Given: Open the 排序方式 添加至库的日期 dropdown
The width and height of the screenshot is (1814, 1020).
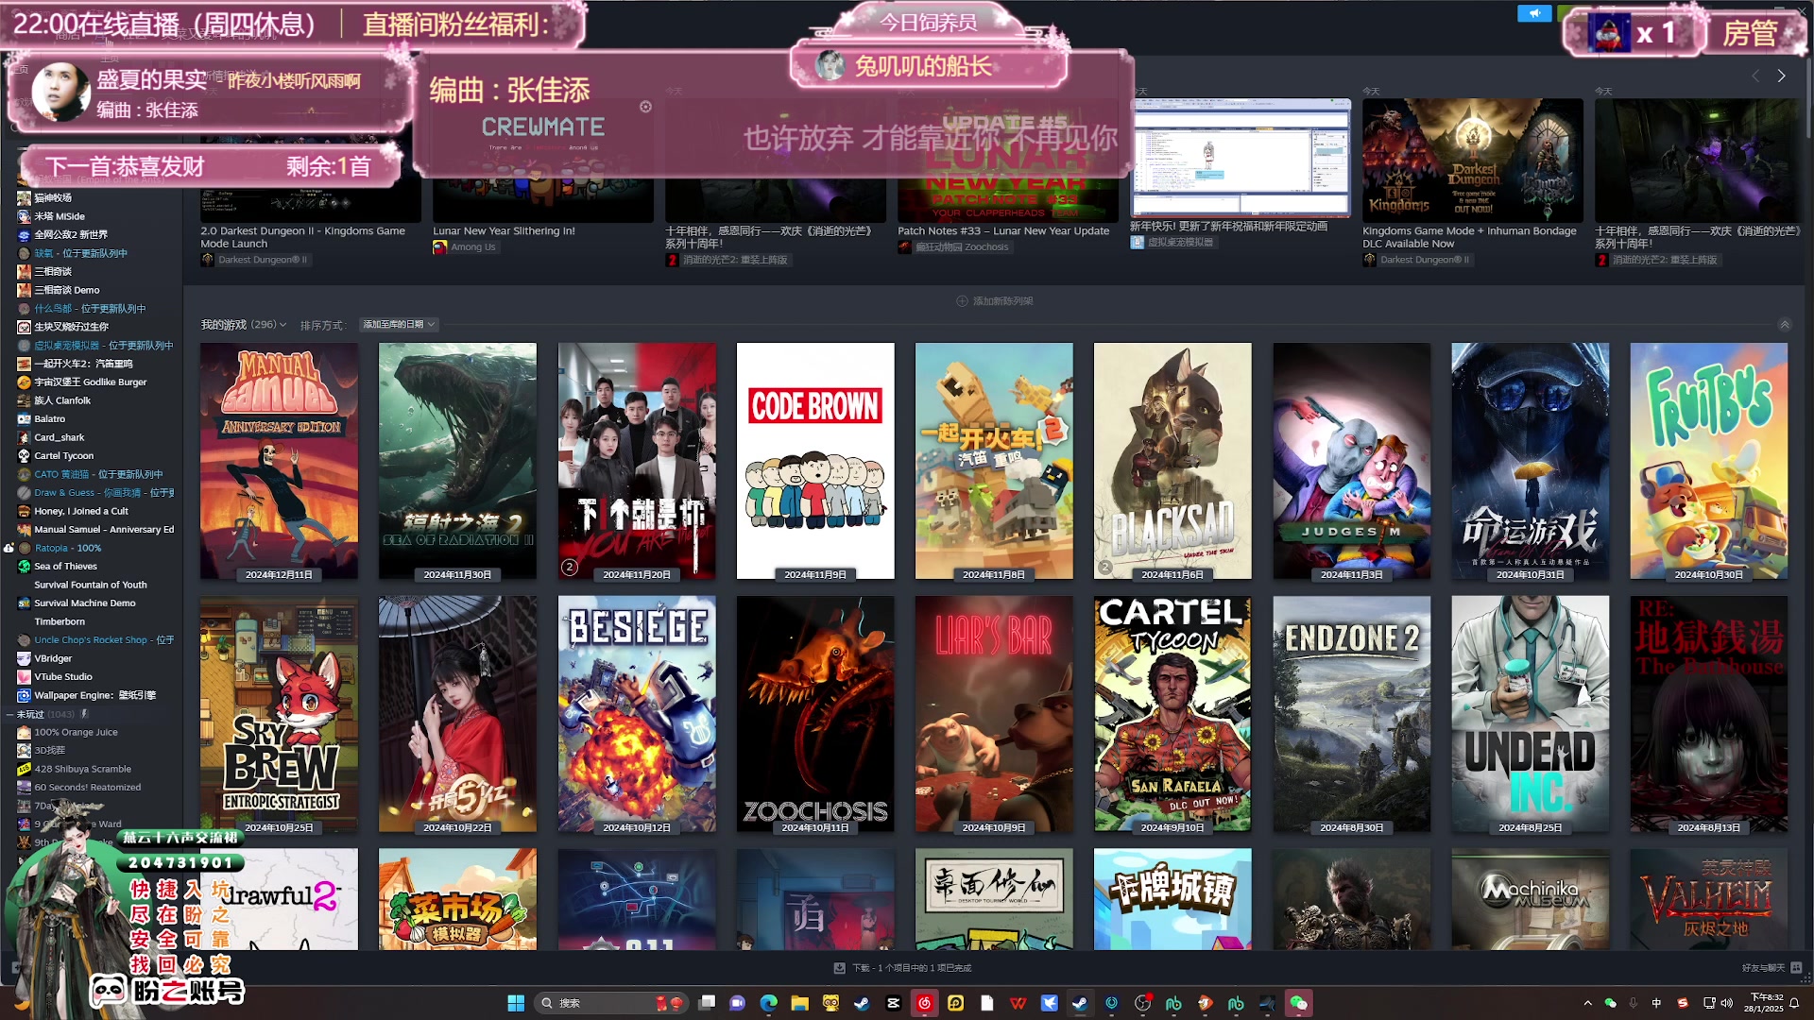Looking at the screenshot, I should pos(399,325).
